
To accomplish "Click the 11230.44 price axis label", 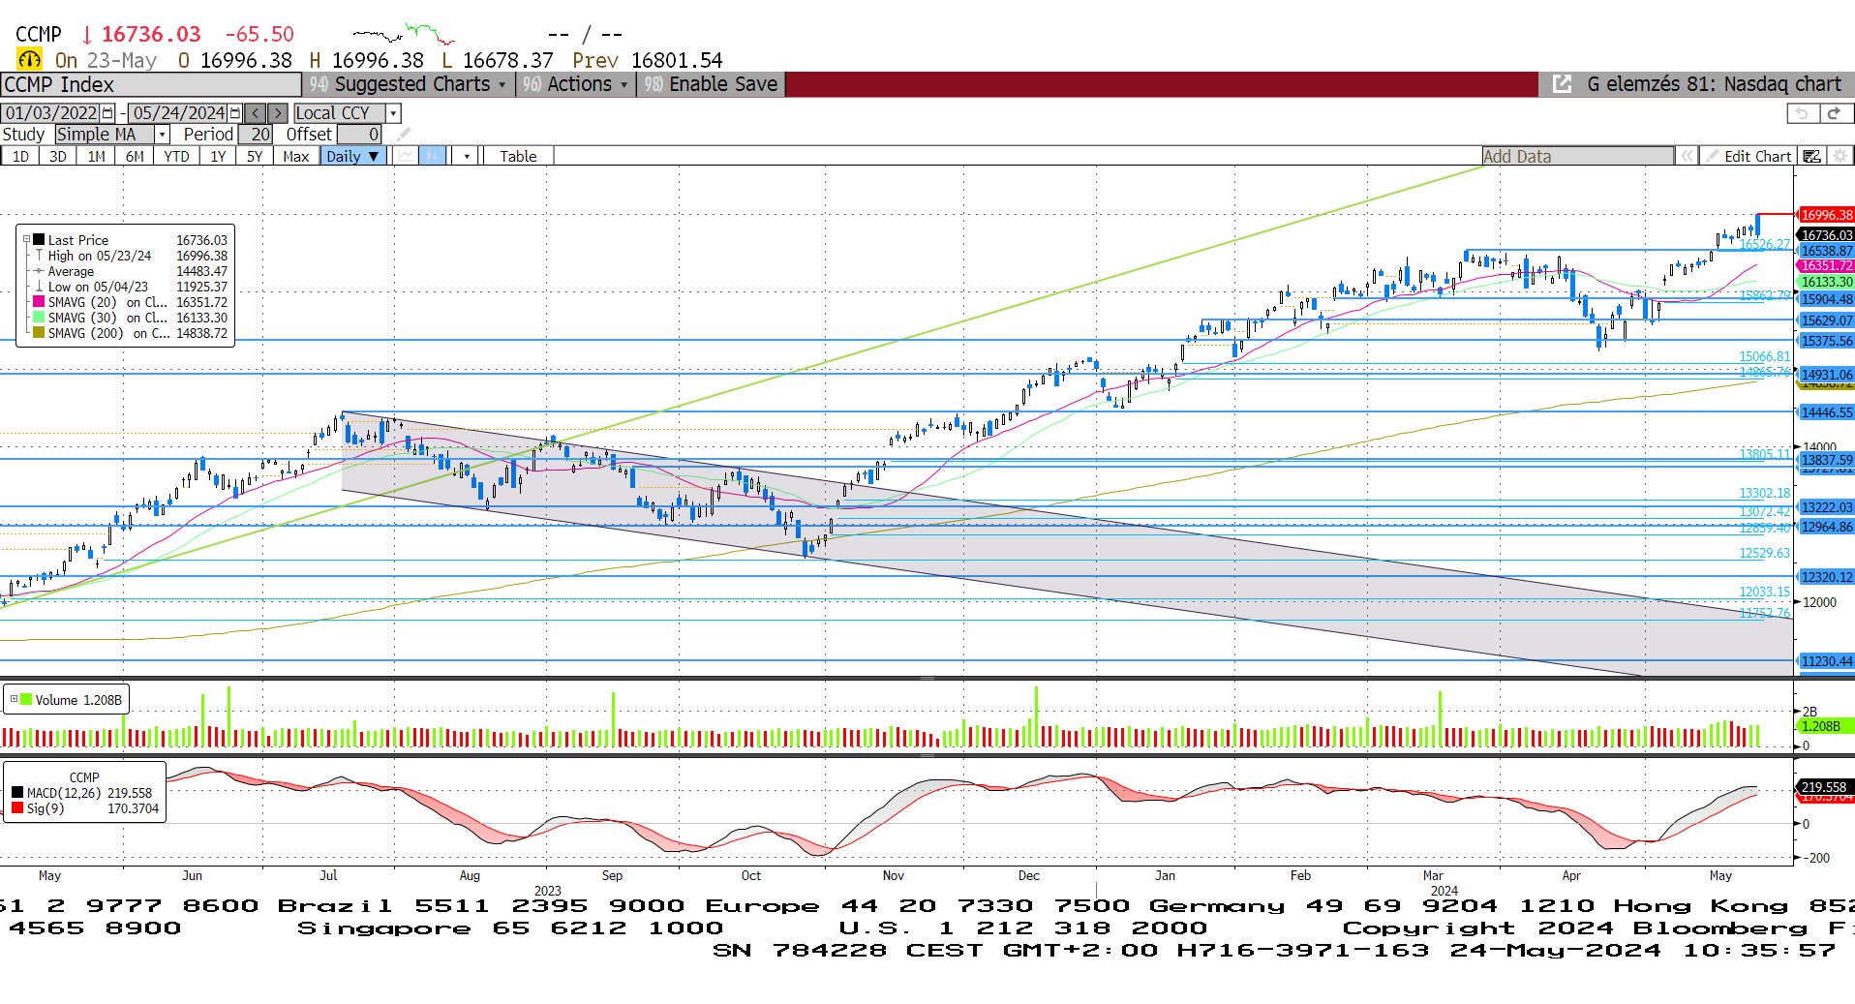I will [1826, 661].
